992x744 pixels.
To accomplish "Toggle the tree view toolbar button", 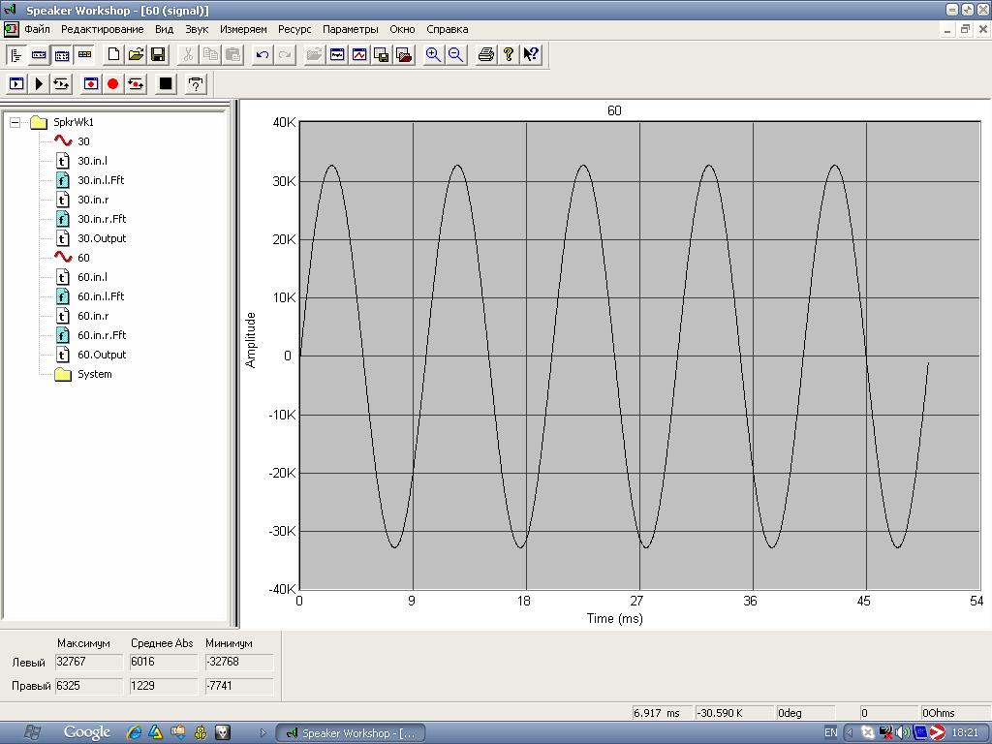I will pyautogui.click(x=15, y=55).
